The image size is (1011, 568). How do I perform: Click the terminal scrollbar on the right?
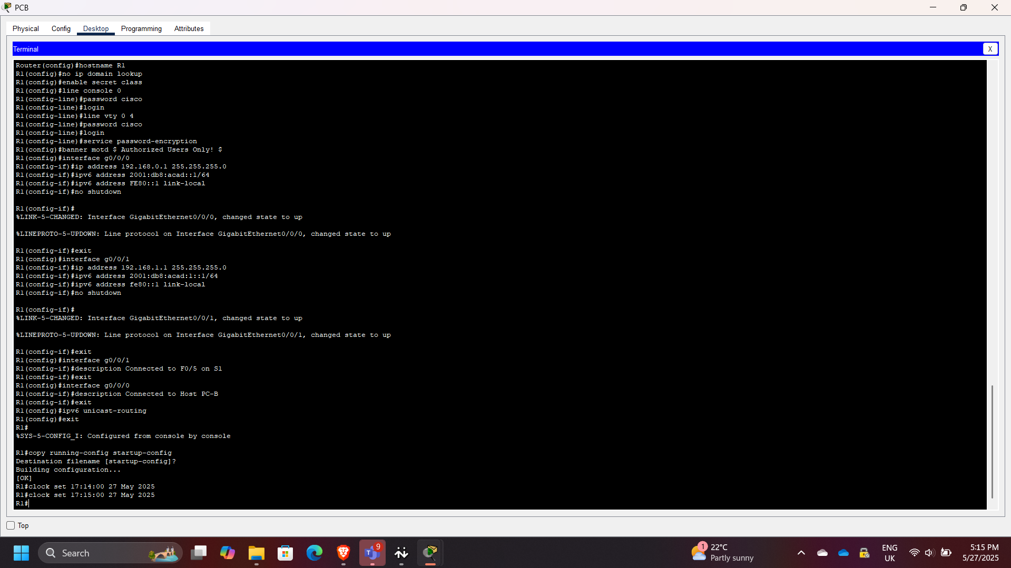[x=993, y=442]
